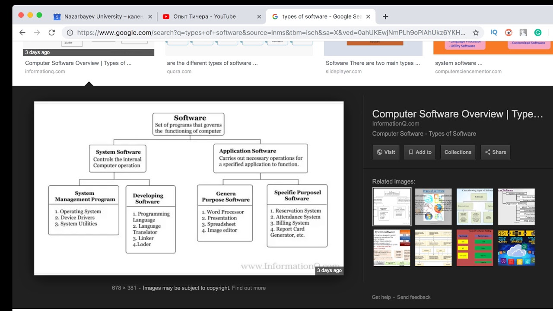Click Find out more copyright link
The image size is (553, 311).
tap(249, 288)
